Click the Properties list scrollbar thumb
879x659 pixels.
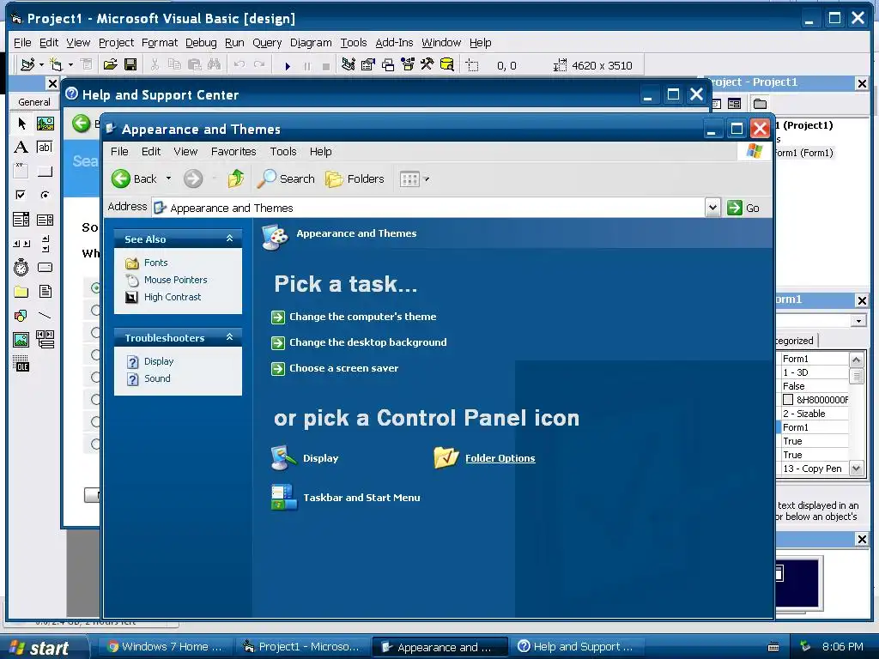click(x=856, y=376)
